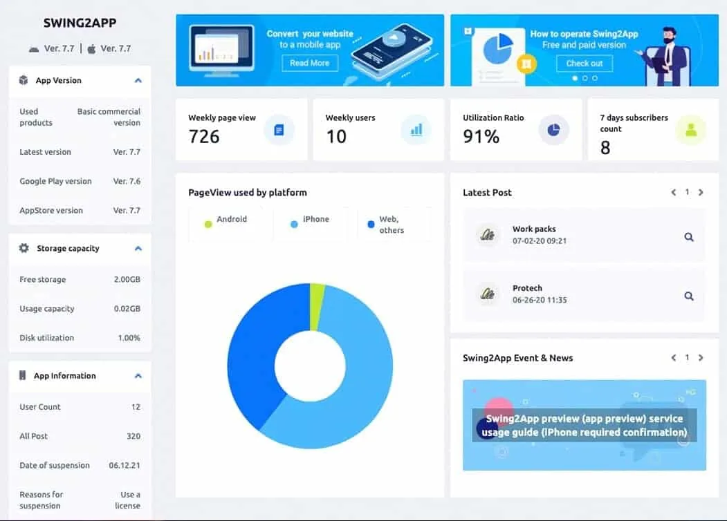Click the Weekly page view document icon
Viewport: 727px width, 521px height.
(279, 130)
